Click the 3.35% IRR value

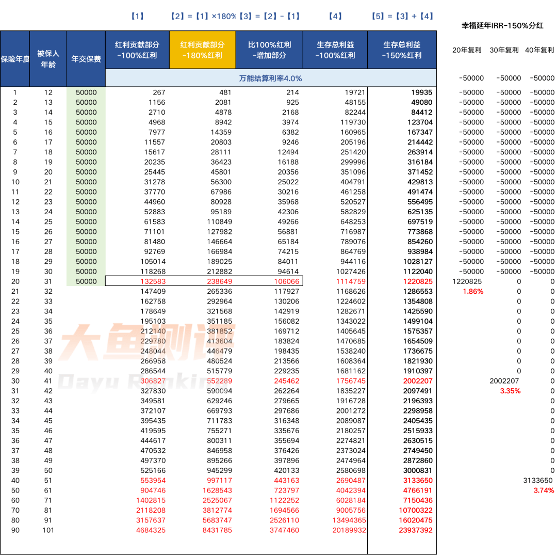point(510,391)
